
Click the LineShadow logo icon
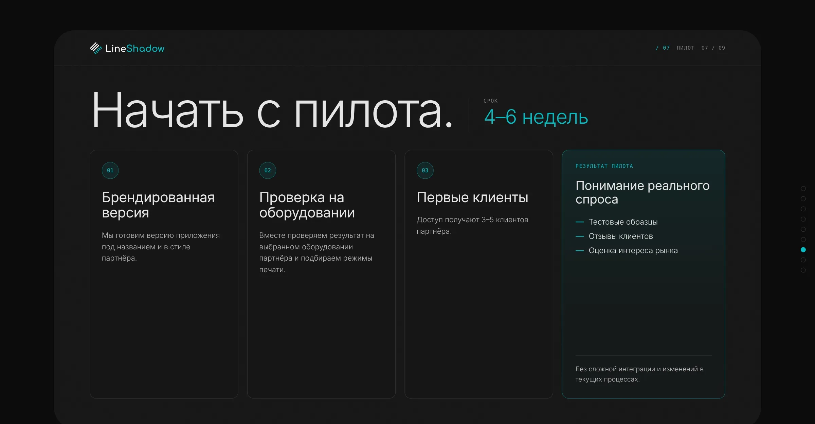coord(96,48)
